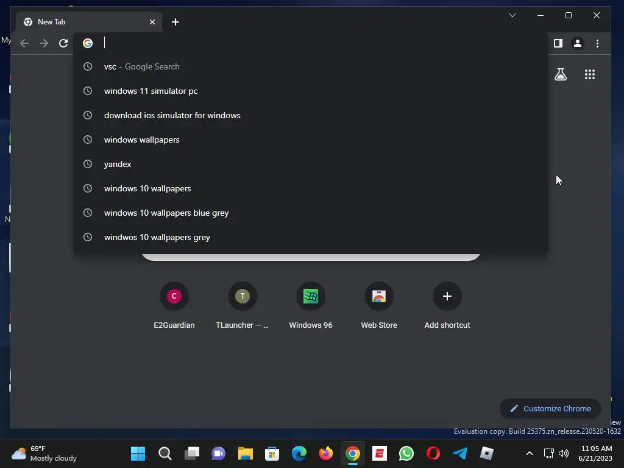Image resolution: width=624 pixels, height=468 pixels.
Task: Open Chrome Labs flask icon
Action: [x=561, y=74]
